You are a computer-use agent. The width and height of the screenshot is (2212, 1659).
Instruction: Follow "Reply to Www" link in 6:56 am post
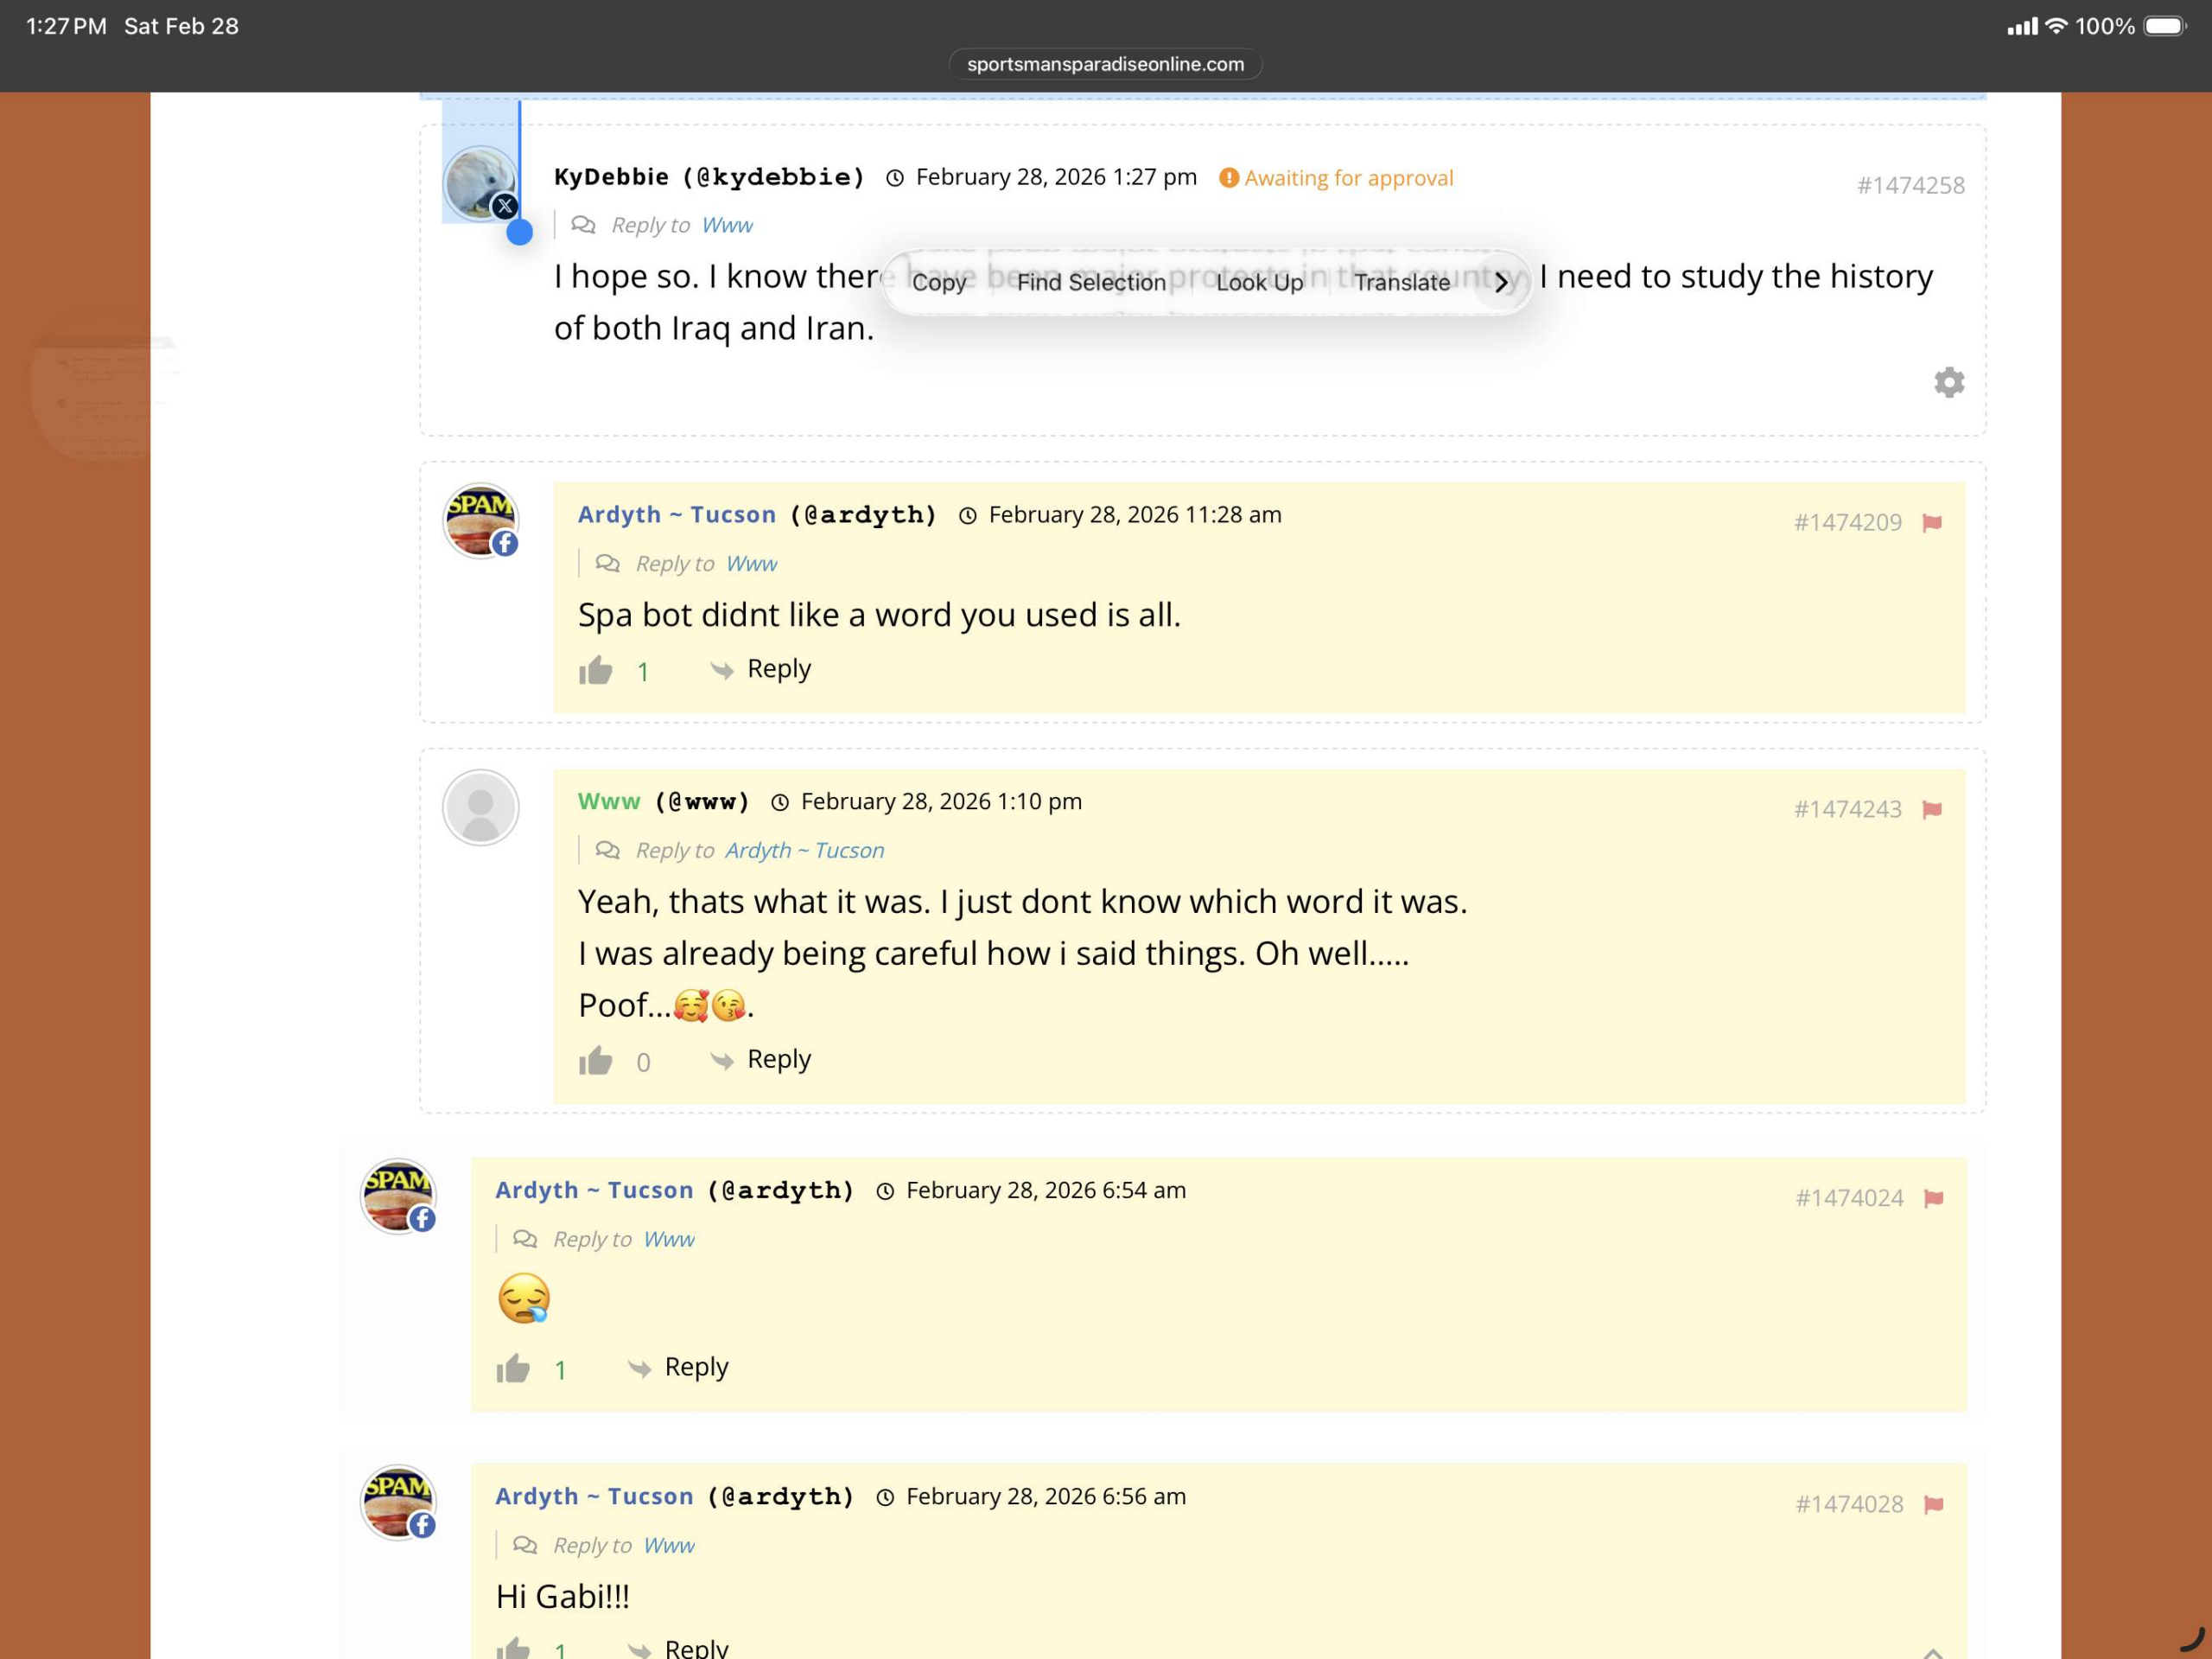[668, 1545]
